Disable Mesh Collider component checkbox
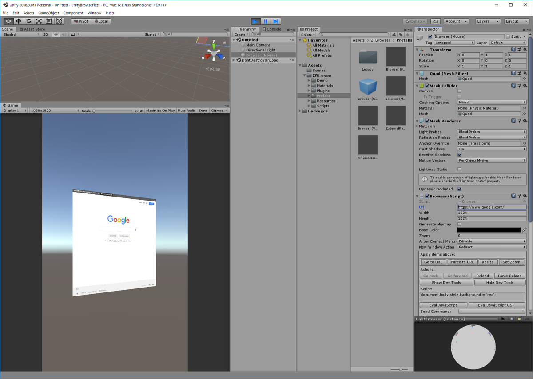The image size is (533, 379). coord(427,86)
